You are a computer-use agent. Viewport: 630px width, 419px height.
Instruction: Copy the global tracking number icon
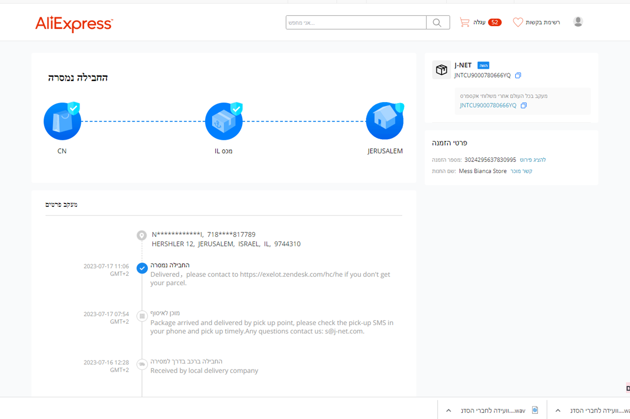524,105
